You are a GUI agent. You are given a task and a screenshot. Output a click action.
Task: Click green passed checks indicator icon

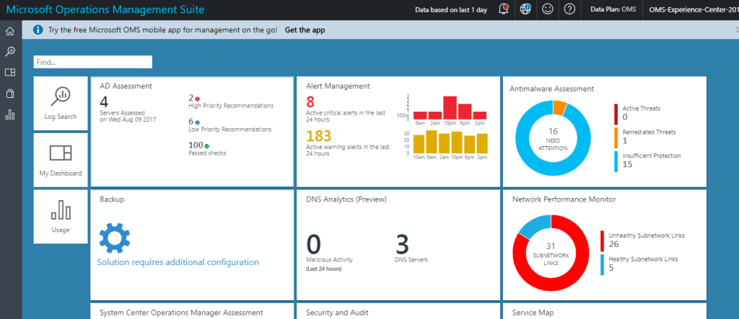click(207, 146)
